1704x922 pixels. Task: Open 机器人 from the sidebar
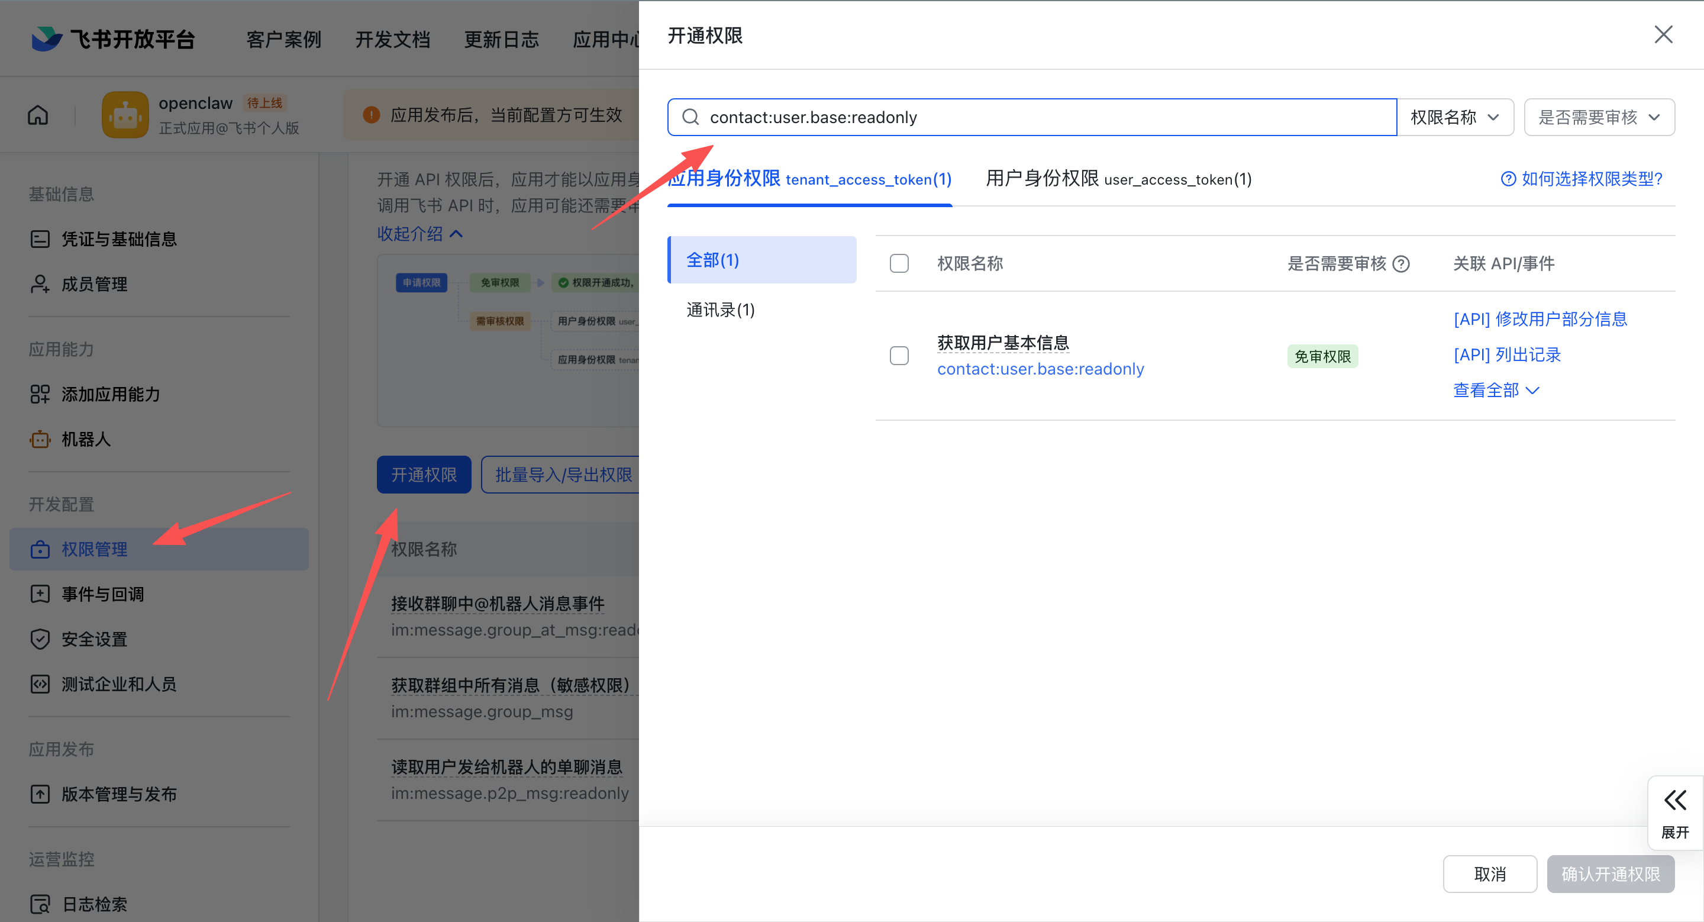coord(86,439)
